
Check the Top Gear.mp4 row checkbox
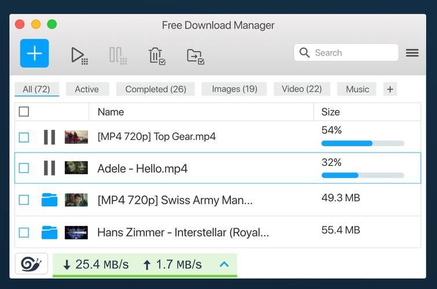[x=24, y=137]
